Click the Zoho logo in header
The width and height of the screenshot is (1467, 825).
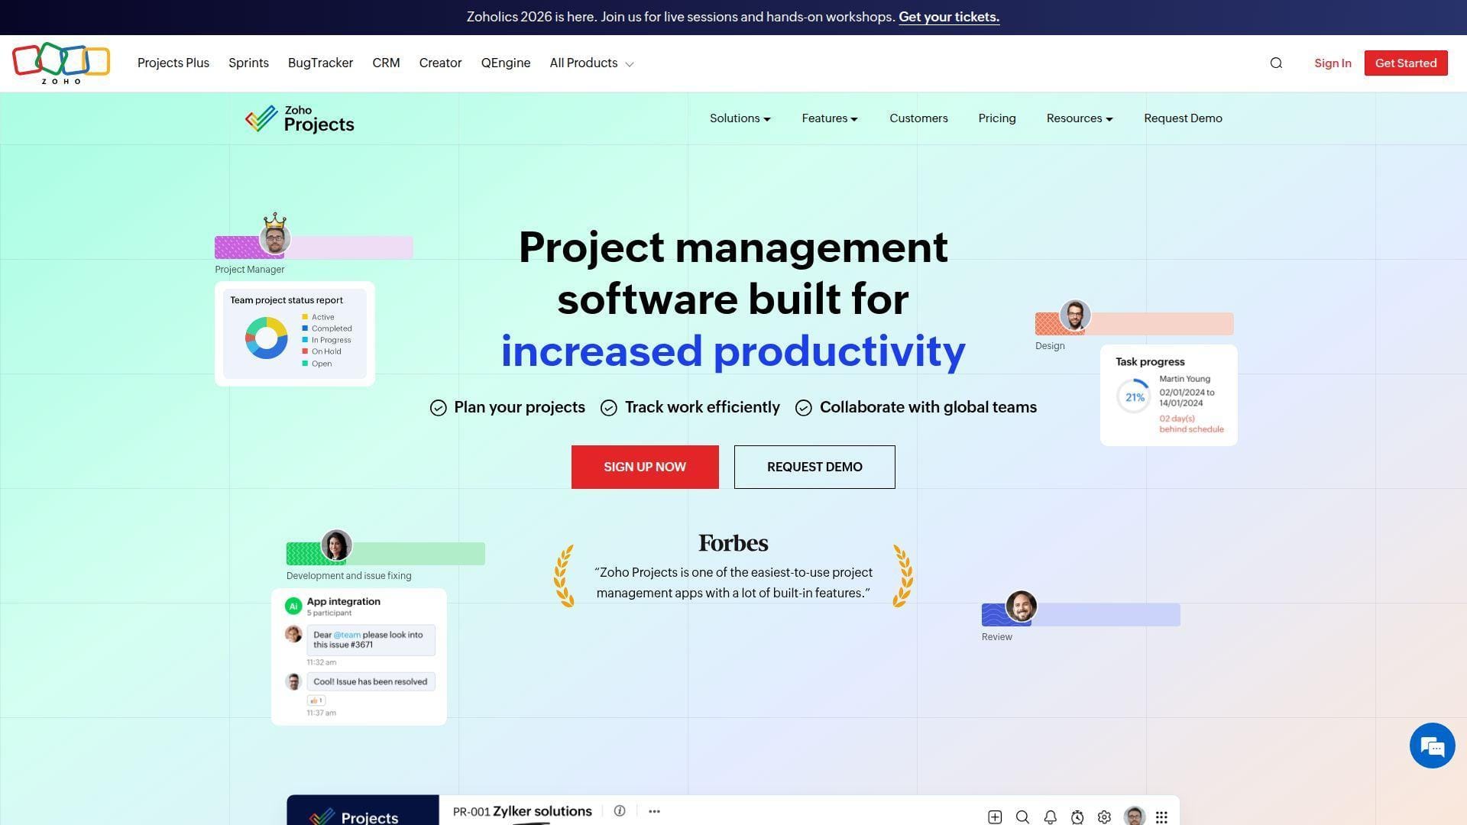[61, 63]
